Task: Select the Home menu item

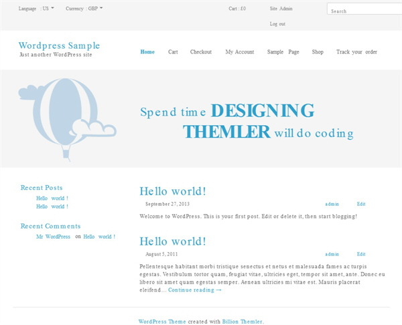Action: coord(147,51)
